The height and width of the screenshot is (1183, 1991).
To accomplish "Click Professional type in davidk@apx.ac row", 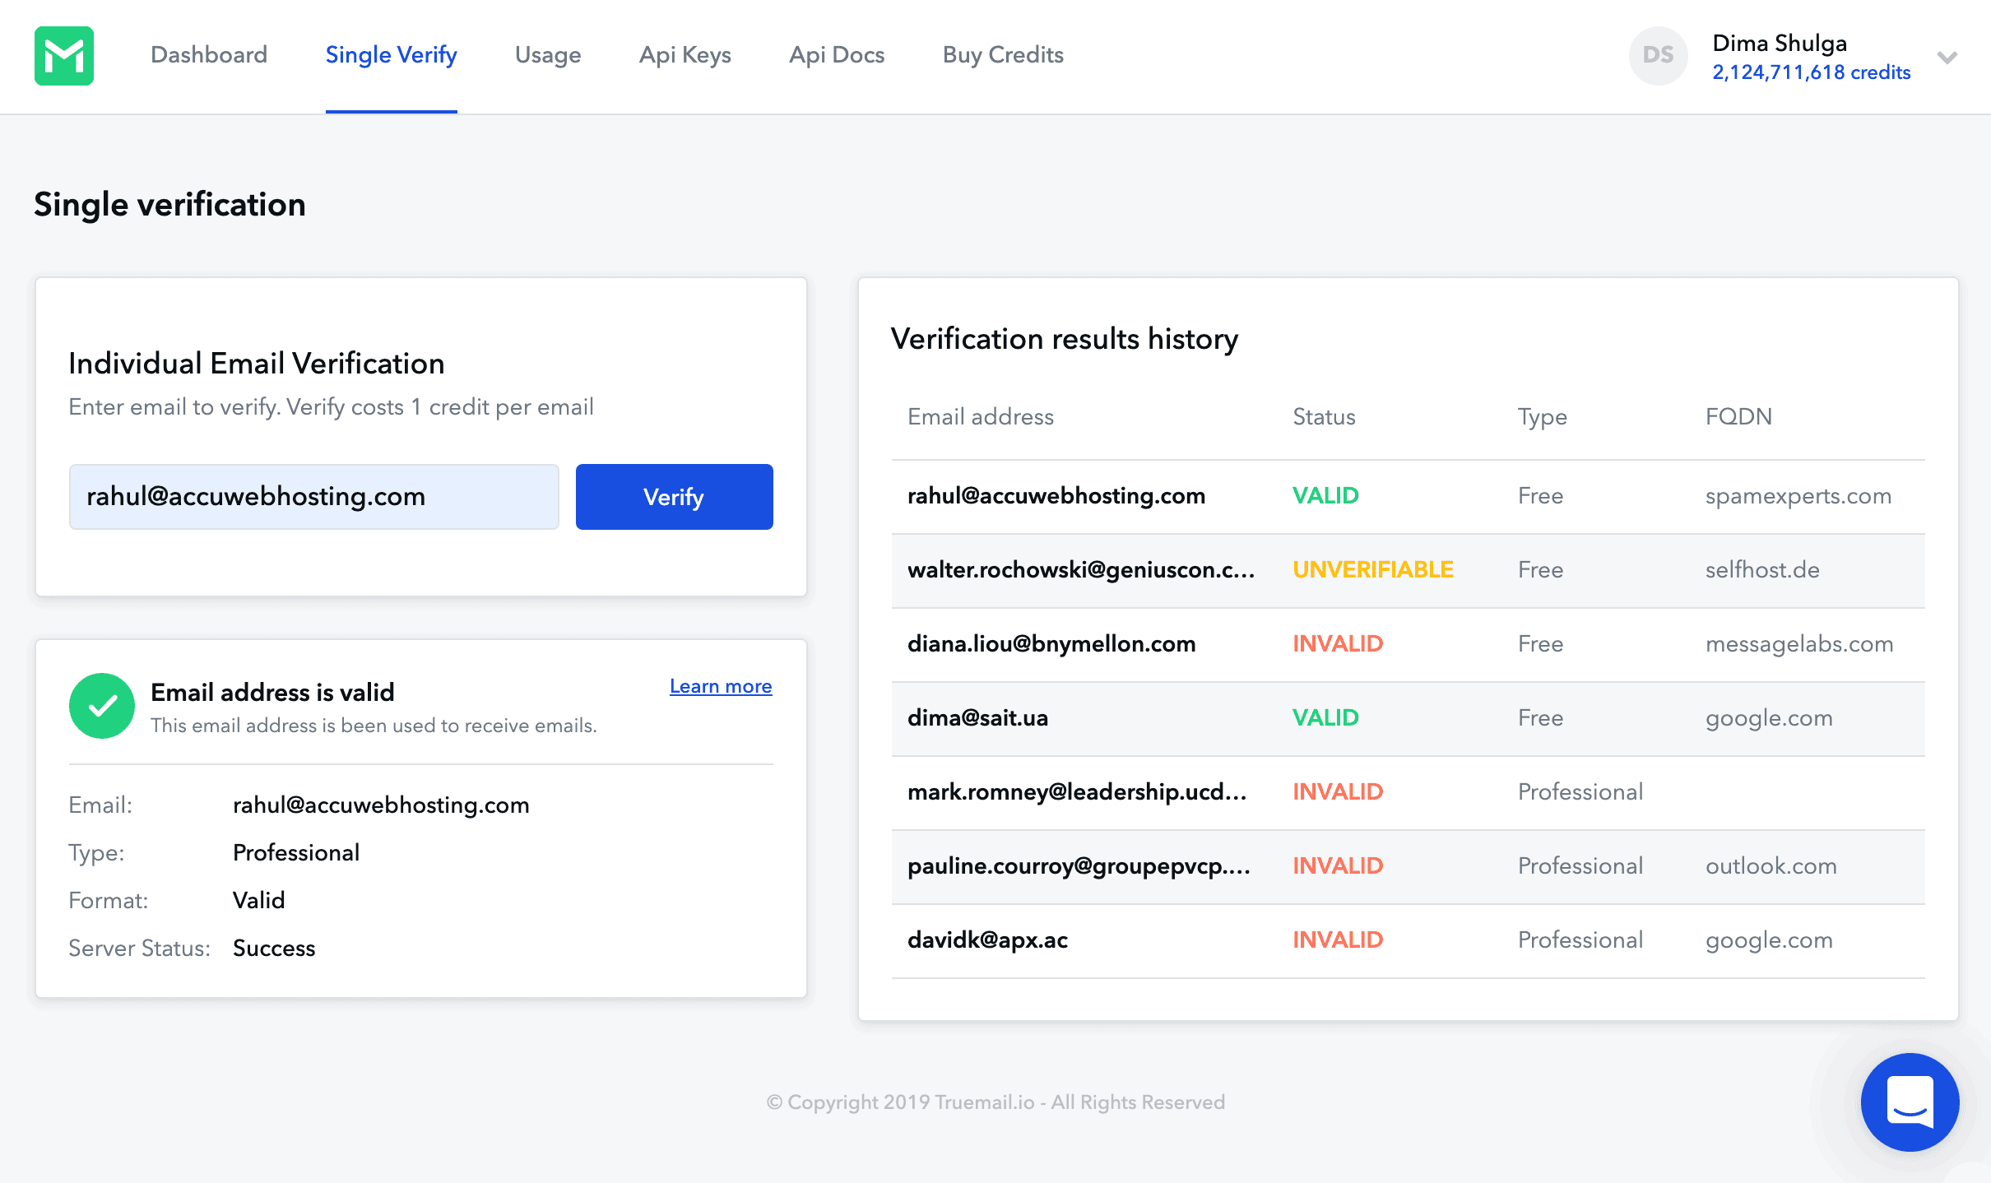I will coord(1580,939).
